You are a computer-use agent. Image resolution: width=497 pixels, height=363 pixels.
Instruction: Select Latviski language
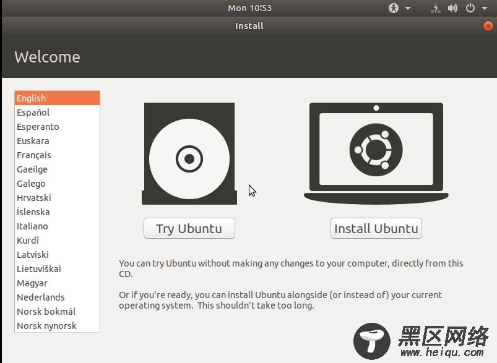[57, 255]
